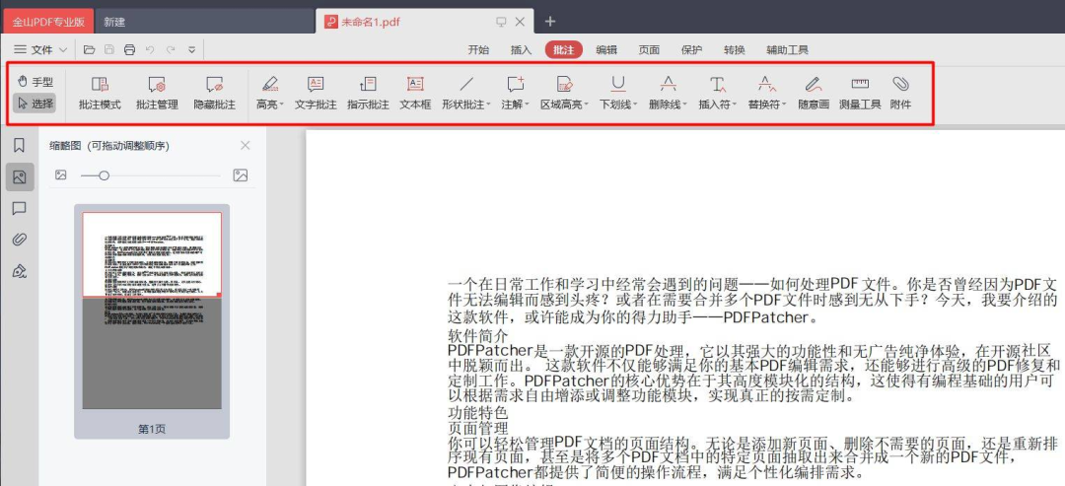
Task: Undo the last action
Action: tap(150, 49)
